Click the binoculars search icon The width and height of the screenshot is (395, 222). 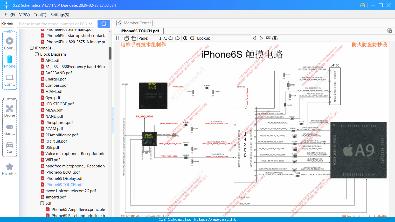[x=275, y=38]
